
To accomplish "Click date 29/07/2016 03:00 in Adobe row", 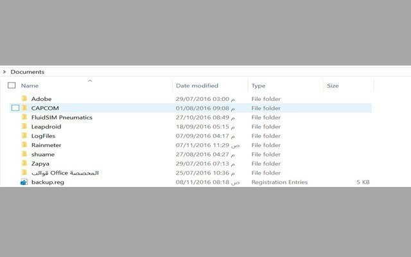I will coord(205,99).
